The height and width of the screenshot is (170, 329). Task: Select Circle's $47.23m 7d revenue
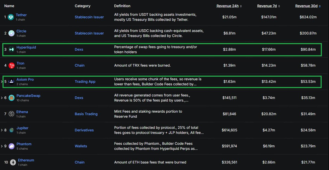(269, 33)
